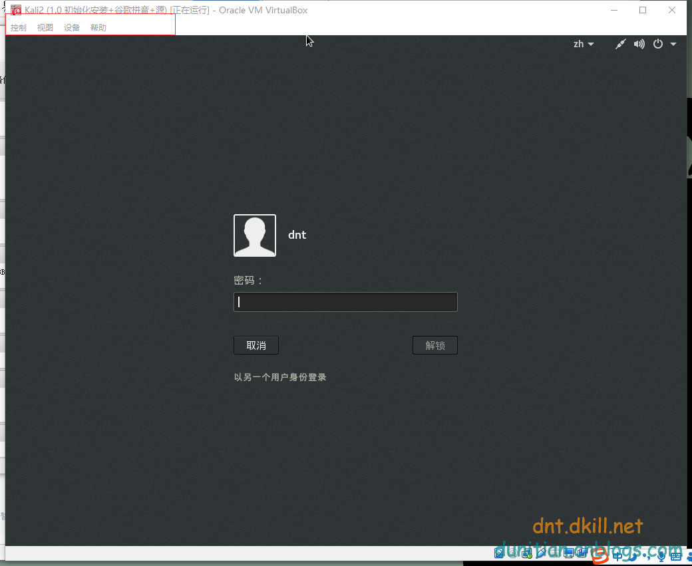Click the VirtualBox display status icon
This screenshot has width=692, height=566.
568,553
